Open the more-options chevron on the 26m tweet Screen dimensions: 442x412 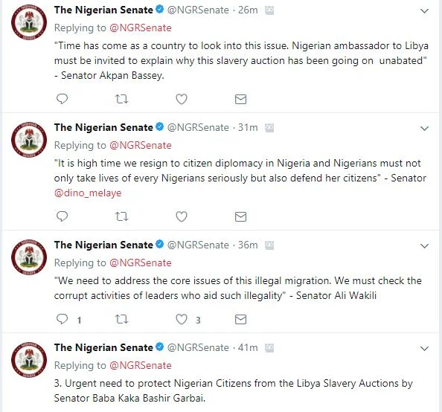pyautogui.click(x=424, y=11)
